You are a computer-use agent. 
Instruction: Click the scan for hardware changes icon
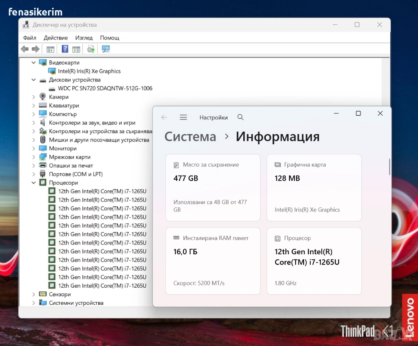click(x=106, y=49)
